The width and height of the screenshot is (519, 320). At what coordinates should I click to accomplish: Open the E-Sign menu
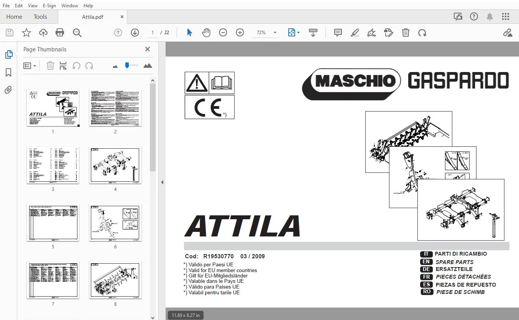(x=49, y=6)
